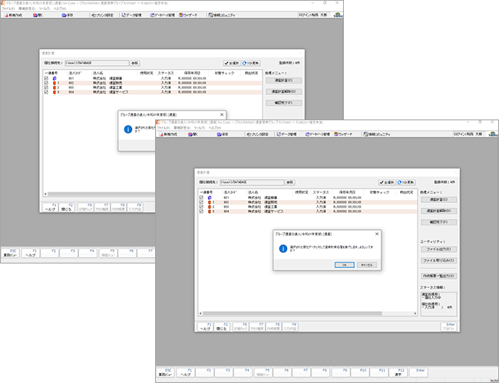Viewport: 499px width, 383px height.
Task: Click the logo icon at front toolbar's right end
Action: pyautogui.click(x=493, y=134)
